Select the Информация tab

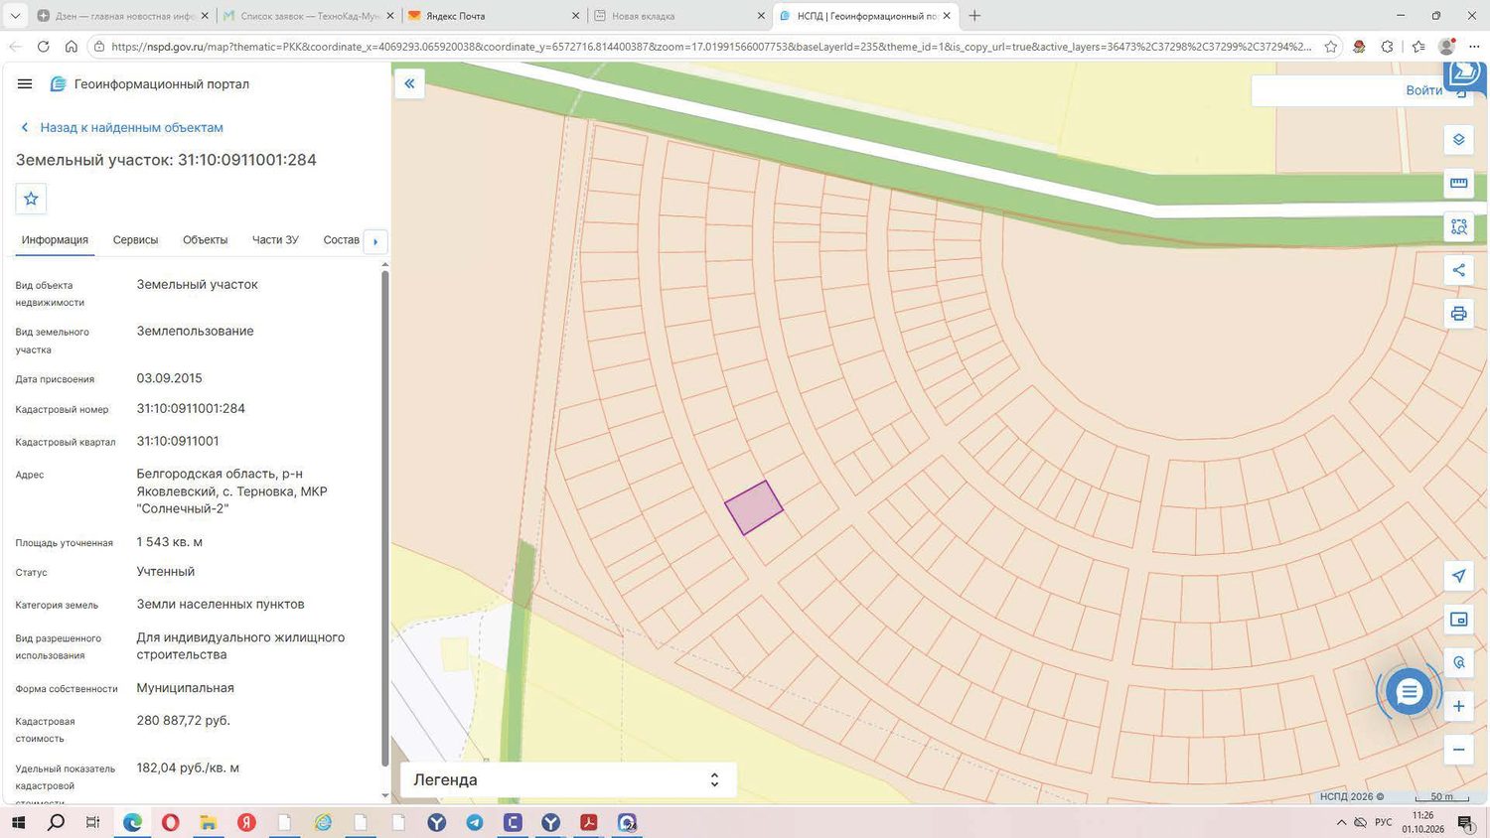coord(55,240)
